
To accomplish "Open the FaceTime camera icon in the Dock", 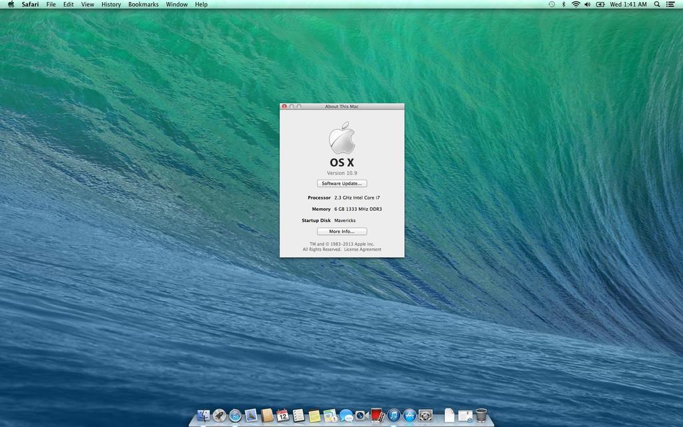I will pyautogui.click(x=361, y=415).
